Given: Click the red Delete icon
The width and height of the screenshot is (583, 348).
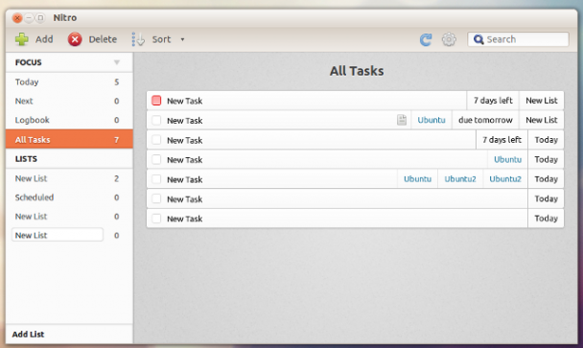Looking at the screenshot, I should coord(75,39).
